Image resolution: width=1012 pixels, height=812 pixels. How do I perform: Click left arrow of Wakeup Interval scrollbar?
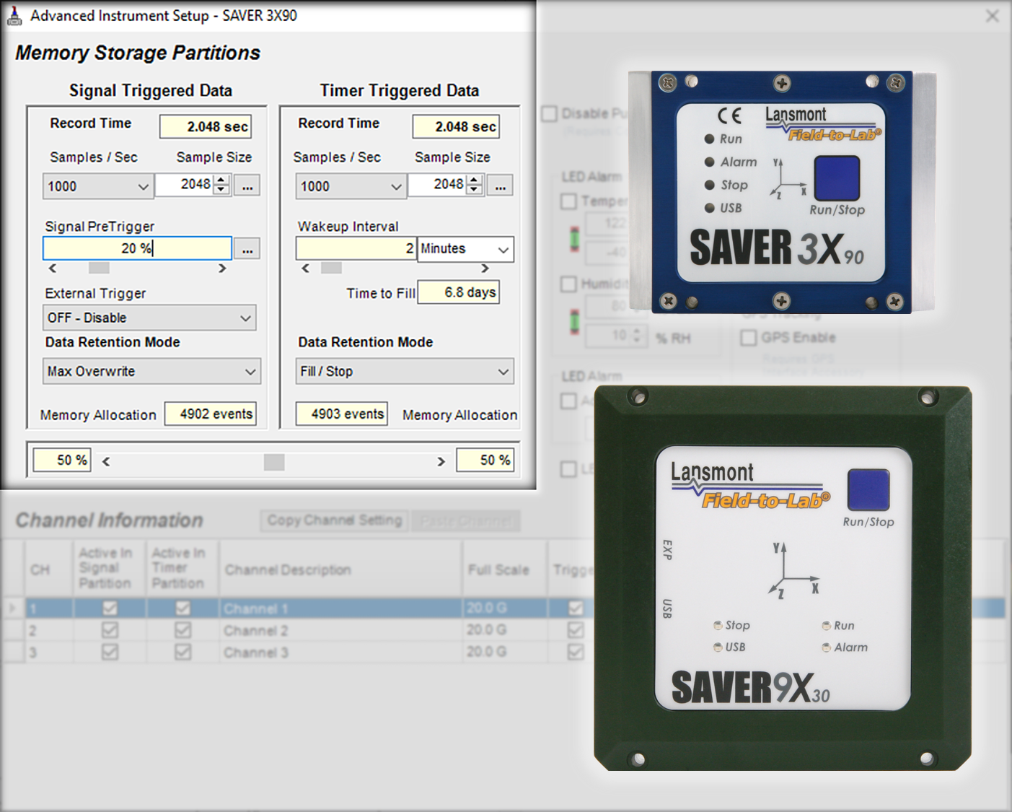(x=305, y=268)
